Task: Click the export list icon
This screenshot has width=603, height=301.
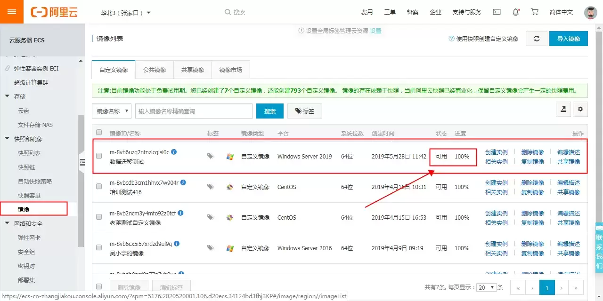Action: pyautogui.click(x=563, y=109)
